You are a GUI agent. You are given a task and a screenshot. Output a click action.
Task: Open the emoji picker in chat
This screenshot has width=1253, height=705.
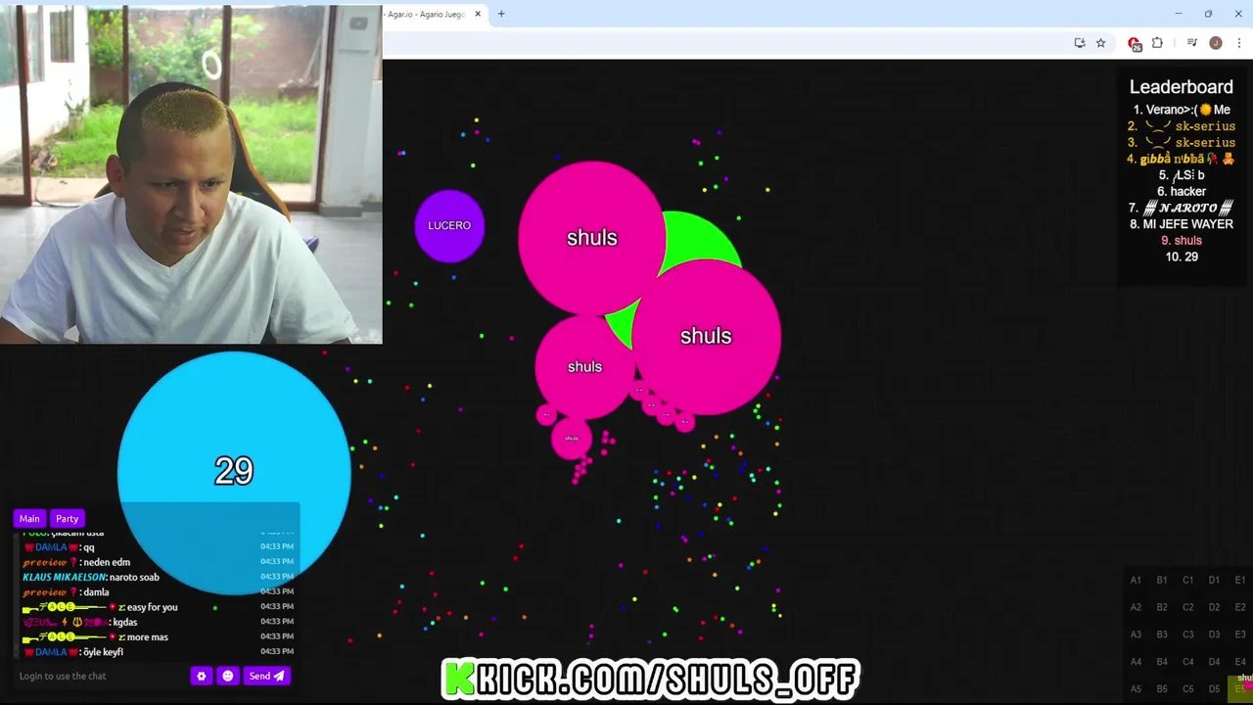pos(228,676)
